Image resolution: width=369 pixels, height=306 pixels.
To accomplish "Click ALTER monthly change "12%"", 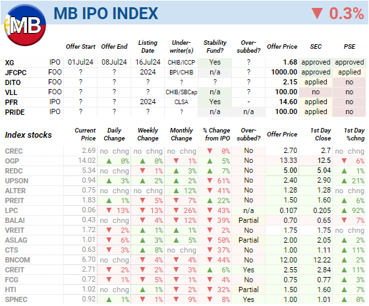I will tap(190, 191).
